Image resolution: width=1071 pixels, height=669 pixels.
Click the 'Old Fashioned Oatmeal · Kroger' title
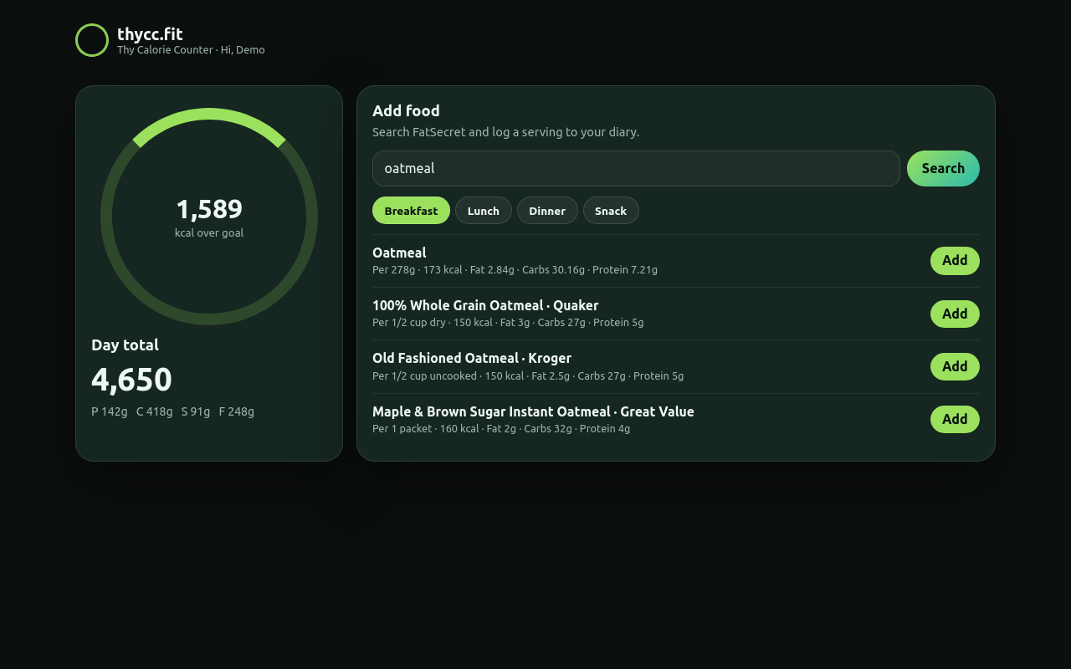[x=472, y=358]
